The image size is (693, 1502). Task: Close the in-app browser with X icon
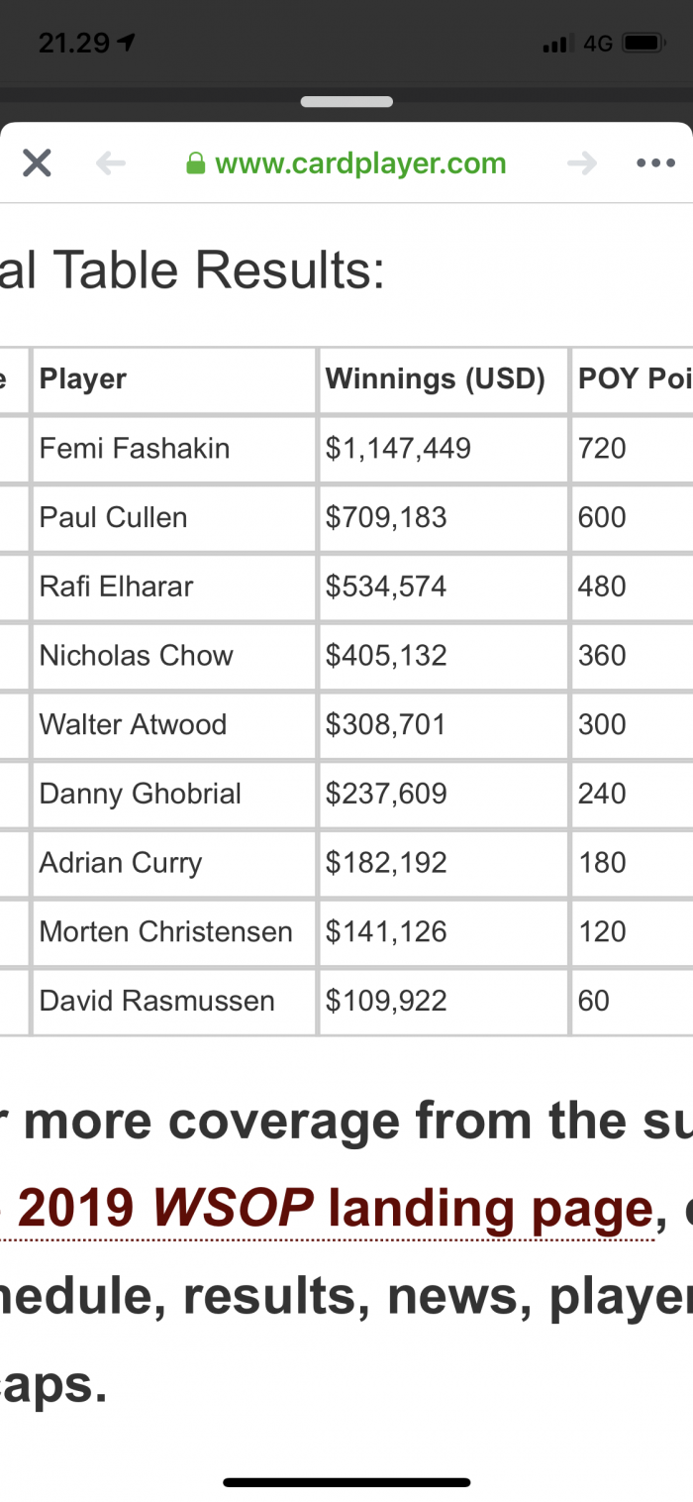pos(37,163)
